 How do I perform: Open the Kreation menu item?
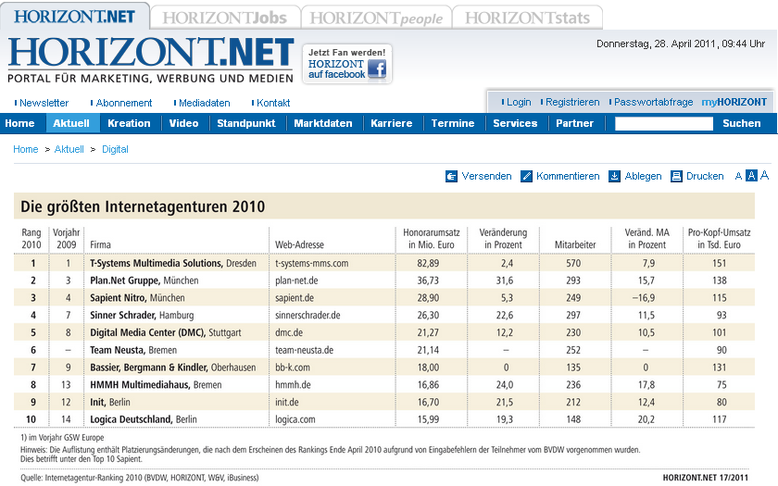[x=129, y=123]
